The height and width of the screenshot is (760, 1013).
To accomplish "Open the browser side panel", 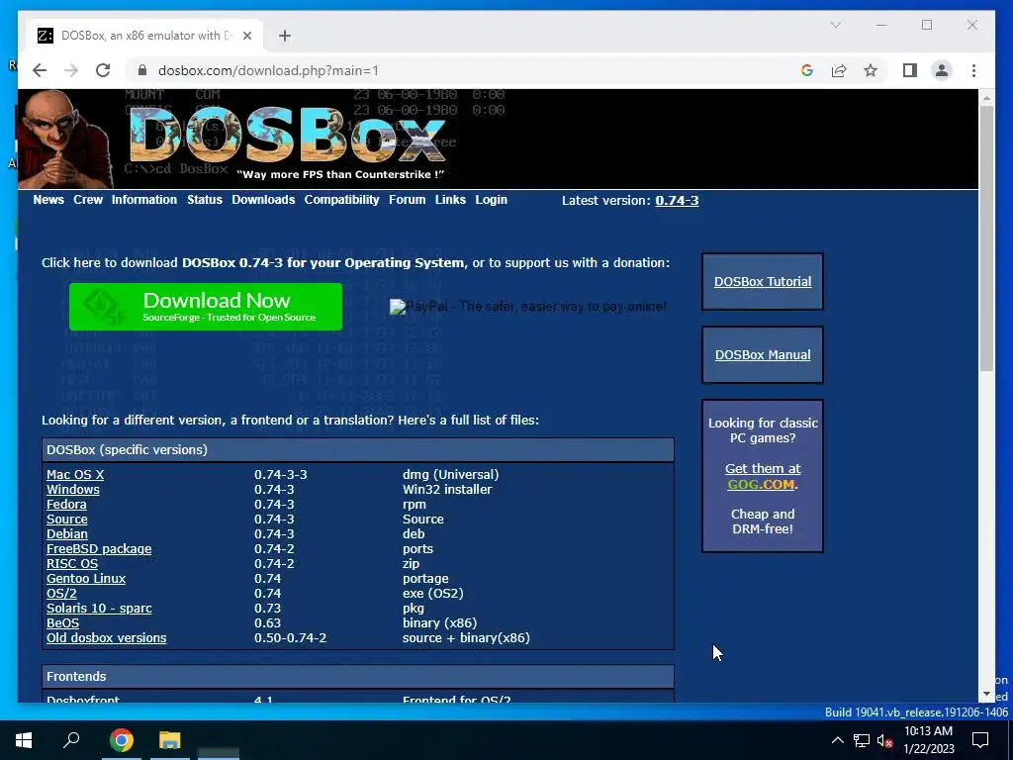I will point(910,70).
